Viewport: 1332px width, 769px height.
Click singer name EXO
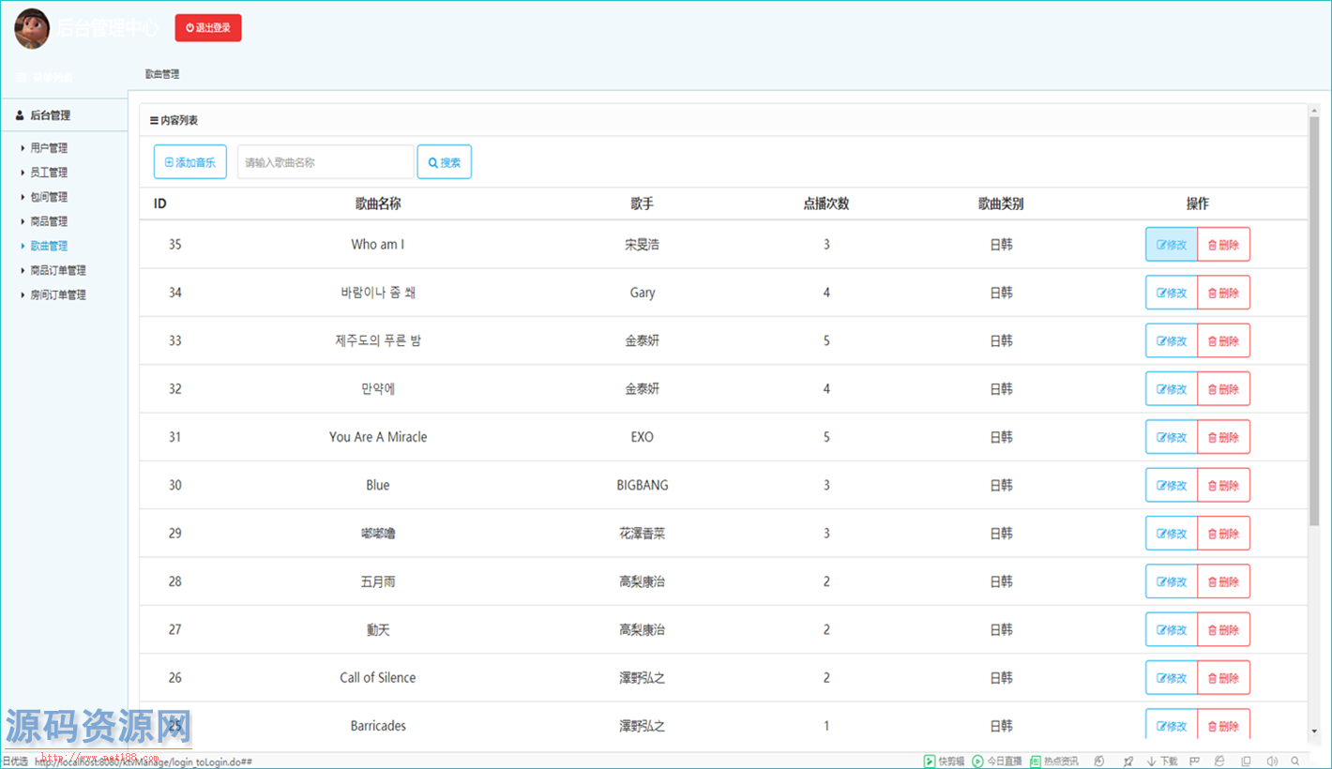tap(643, 437)
